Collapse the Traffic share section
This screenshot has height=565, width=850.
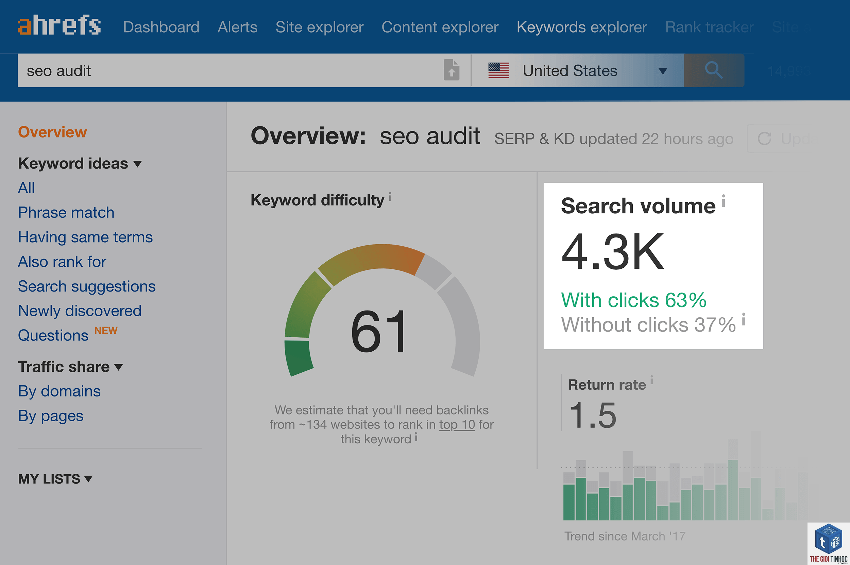click(70, 367)
